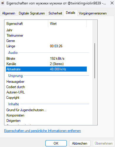Select the Details tab
The height and width of the screenshot is (147, 115).
pos(71,13)
